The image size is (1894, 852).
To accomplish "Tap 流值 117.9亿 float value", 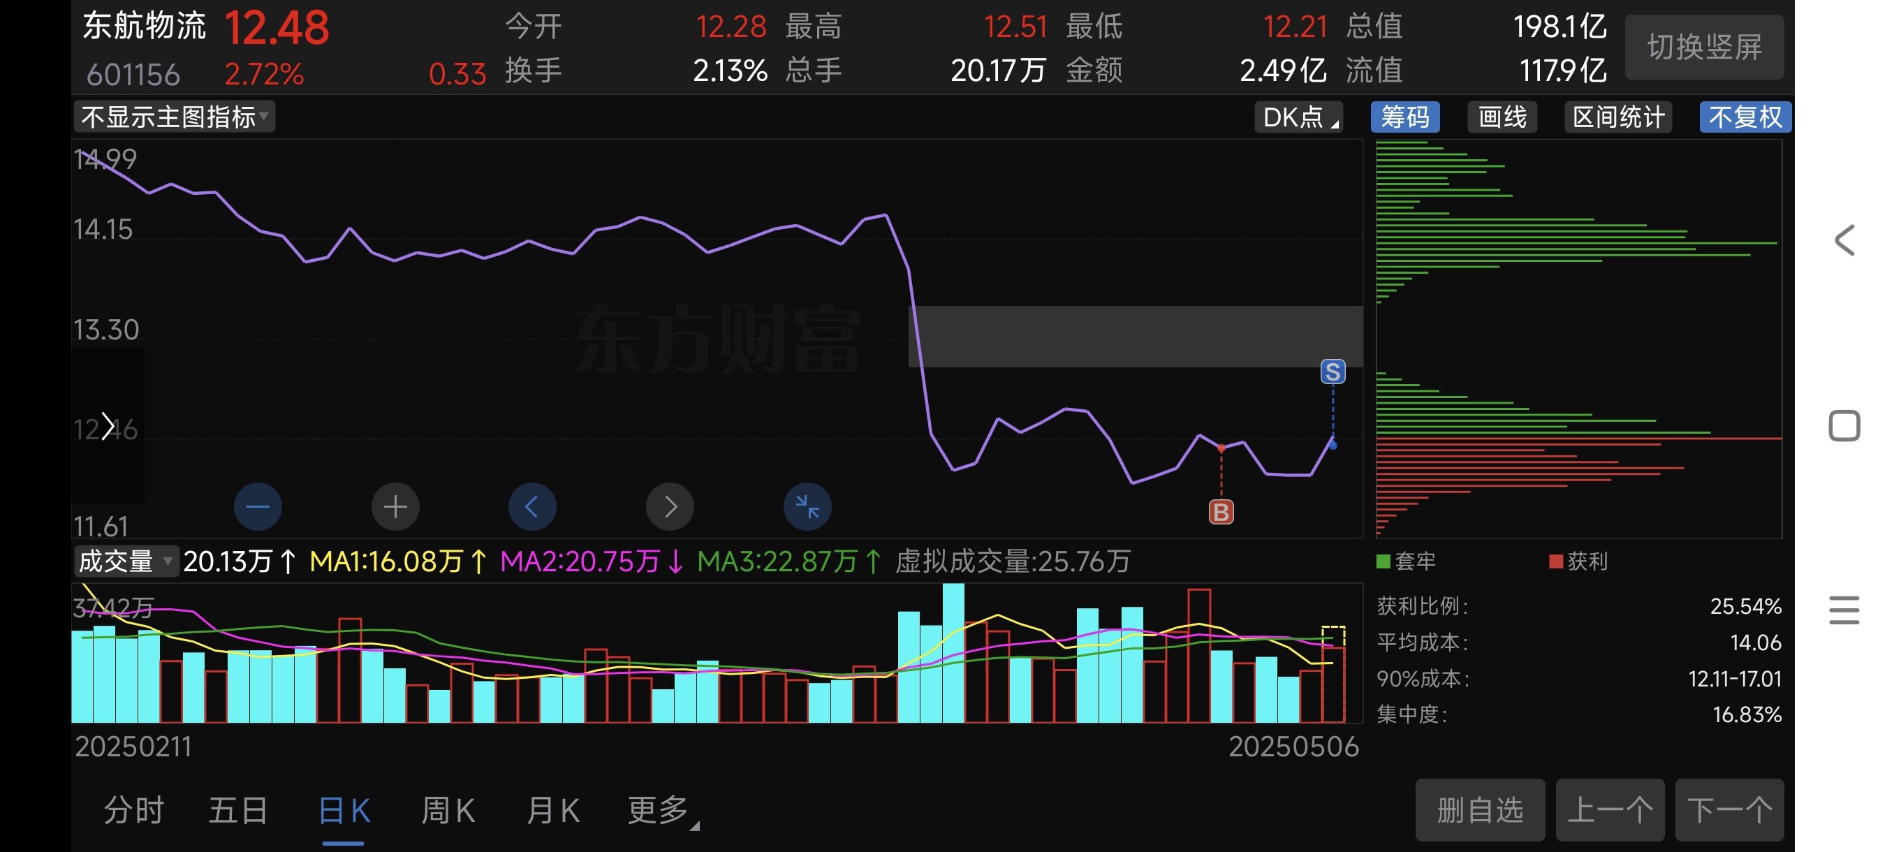I will [x=1563, y=71].
